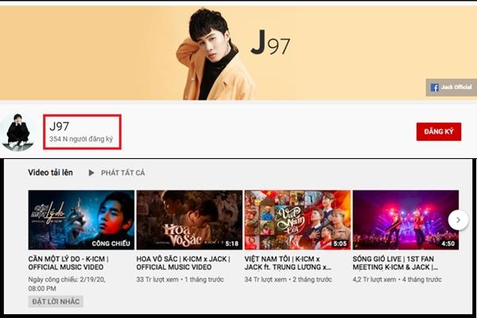Click the CÔNG CHIẾU premiere badge
The height and width of the screenshot is (318, 477).
[111, 242]
